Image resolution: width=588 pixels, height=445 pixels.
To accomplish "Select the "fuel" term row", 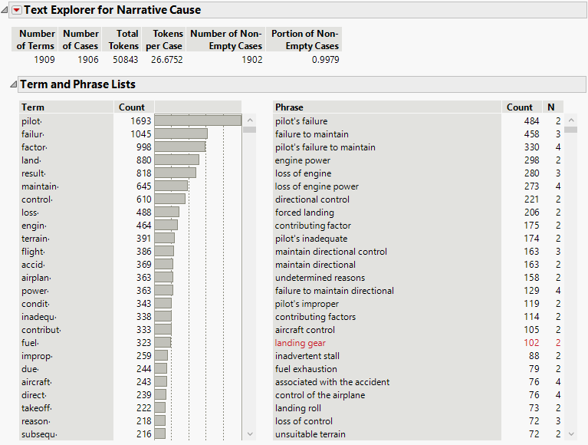I will [x=30, y=343].
